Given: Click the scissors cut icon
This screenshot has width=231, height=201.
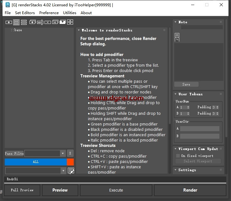Looking at the screenshot, I should point(55,22).
